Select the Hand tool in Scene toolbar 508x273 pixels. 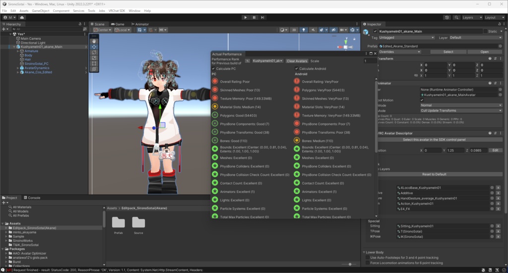point(94,41)
